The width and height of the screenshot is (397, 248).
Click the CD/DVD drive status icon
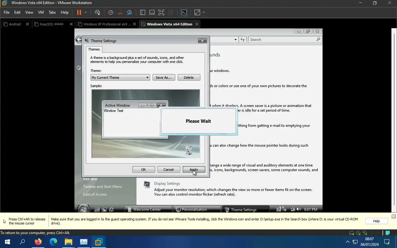[x=358, y=233]
